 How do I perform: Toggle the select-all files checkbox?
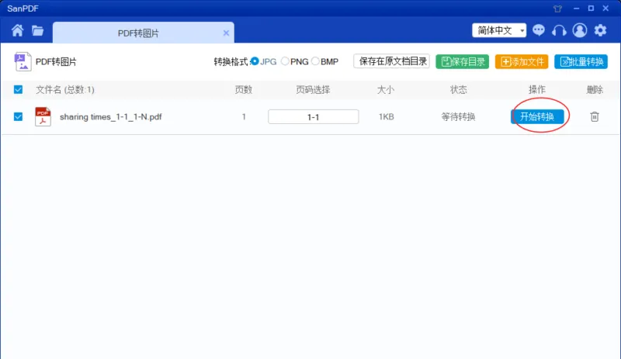point(18,89)
